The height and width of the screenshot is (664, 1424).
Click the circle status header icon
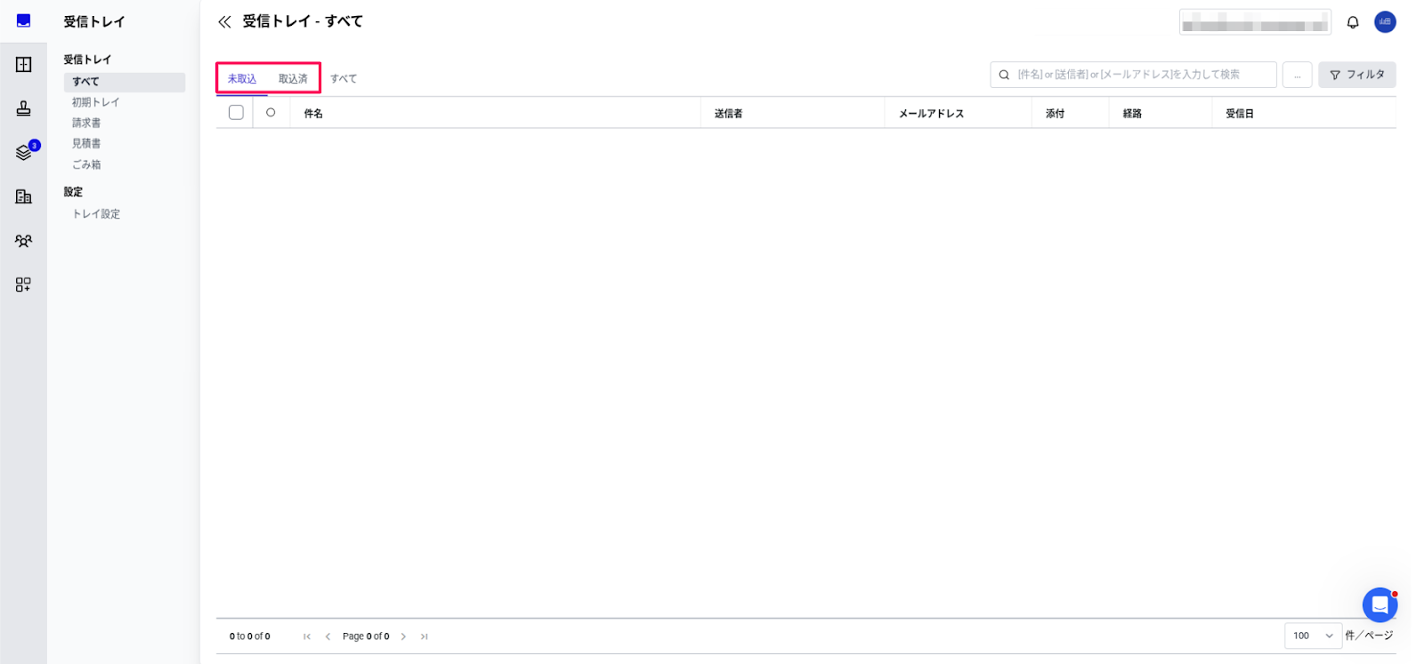click(271, 113)
